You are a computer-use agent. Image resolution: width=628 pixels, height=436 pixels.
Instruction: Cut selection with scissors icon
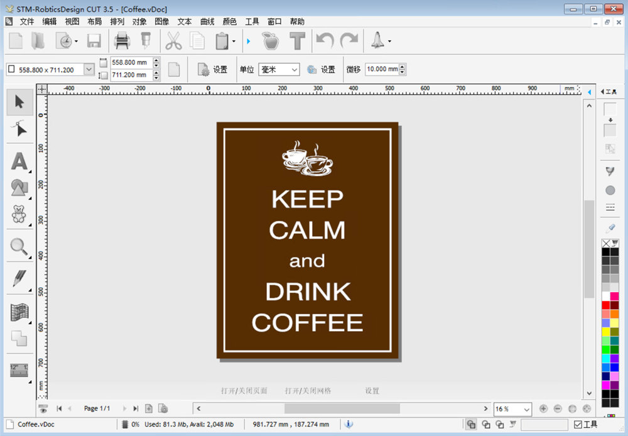pos(173,40)
